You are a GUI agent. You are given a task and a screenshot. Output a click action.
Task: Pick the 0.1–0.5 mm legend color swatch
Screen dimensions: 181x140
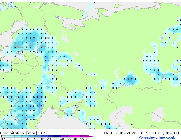point(5,136)
